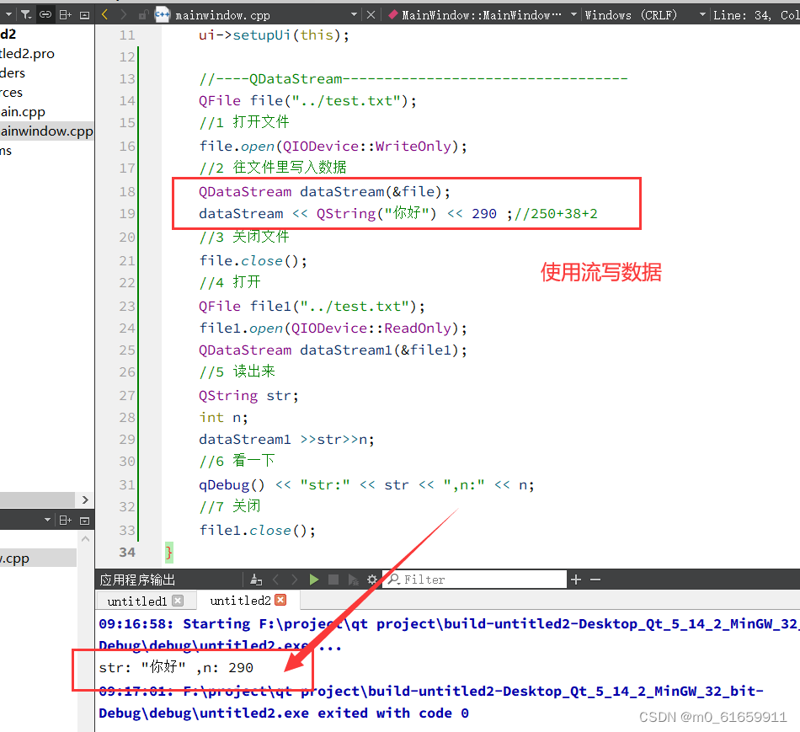
Task: Switch to the untitled1 output tab
Action: [139, 600]
